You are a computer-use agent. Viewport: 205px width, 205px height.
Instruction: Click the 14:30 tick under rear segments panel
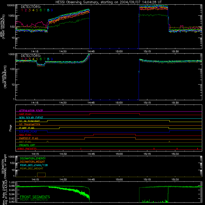(63, 103)
